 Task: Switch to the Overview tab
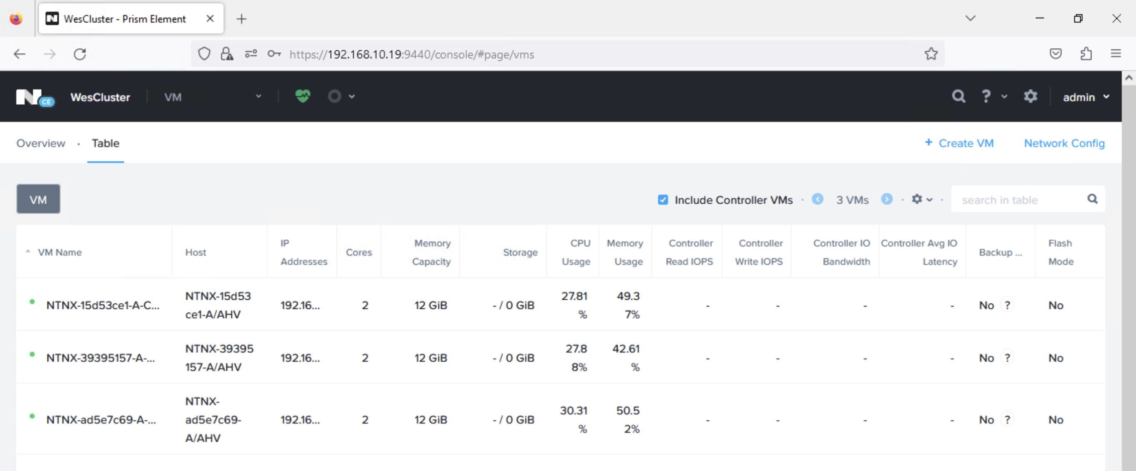click(x=41, y=143)
